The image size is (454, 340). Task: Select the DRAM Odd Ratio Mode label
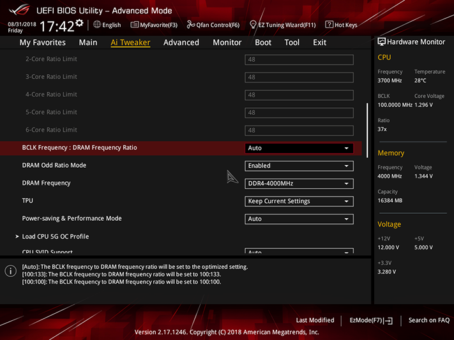coord(54,165)
